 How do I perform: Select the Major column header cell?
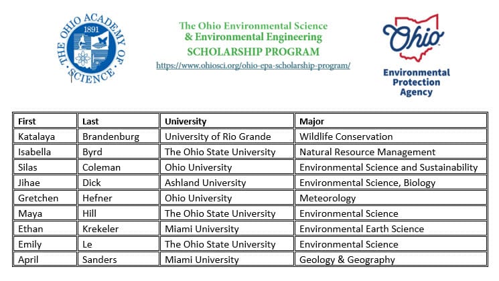click(390, 121)
